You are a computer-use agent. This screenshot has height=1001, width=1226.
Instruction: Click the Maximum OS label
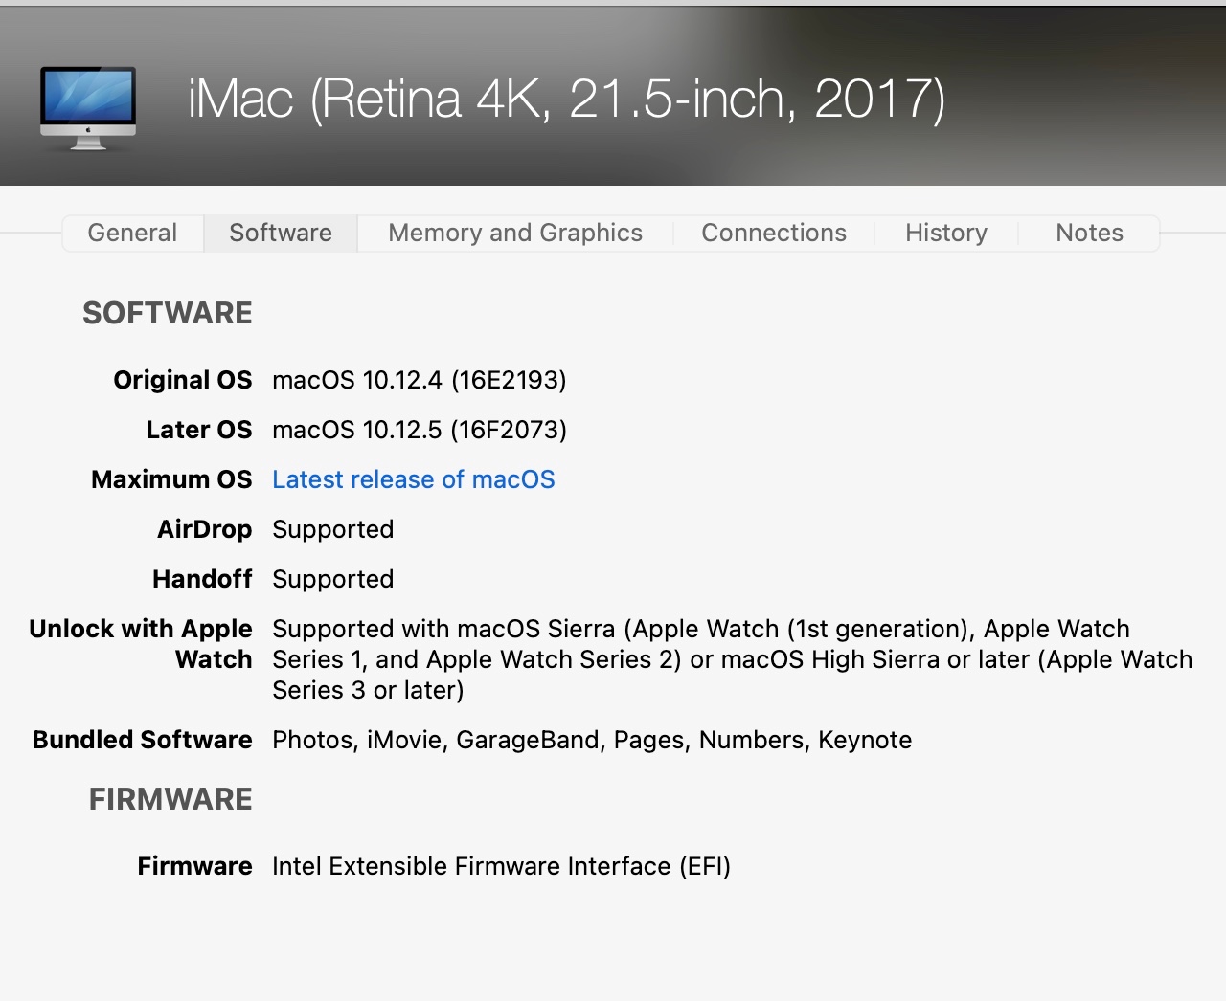[x=171, y=479]
